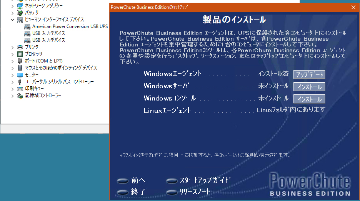360x201 pixels.
Task: Expand the モニター node
Action: tap(13, 75)
